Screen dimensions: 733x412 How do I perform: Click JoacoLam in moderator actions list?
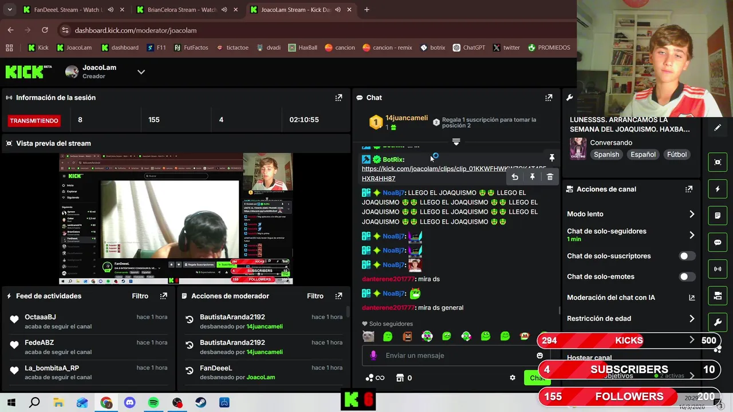(x=261, y=377)
